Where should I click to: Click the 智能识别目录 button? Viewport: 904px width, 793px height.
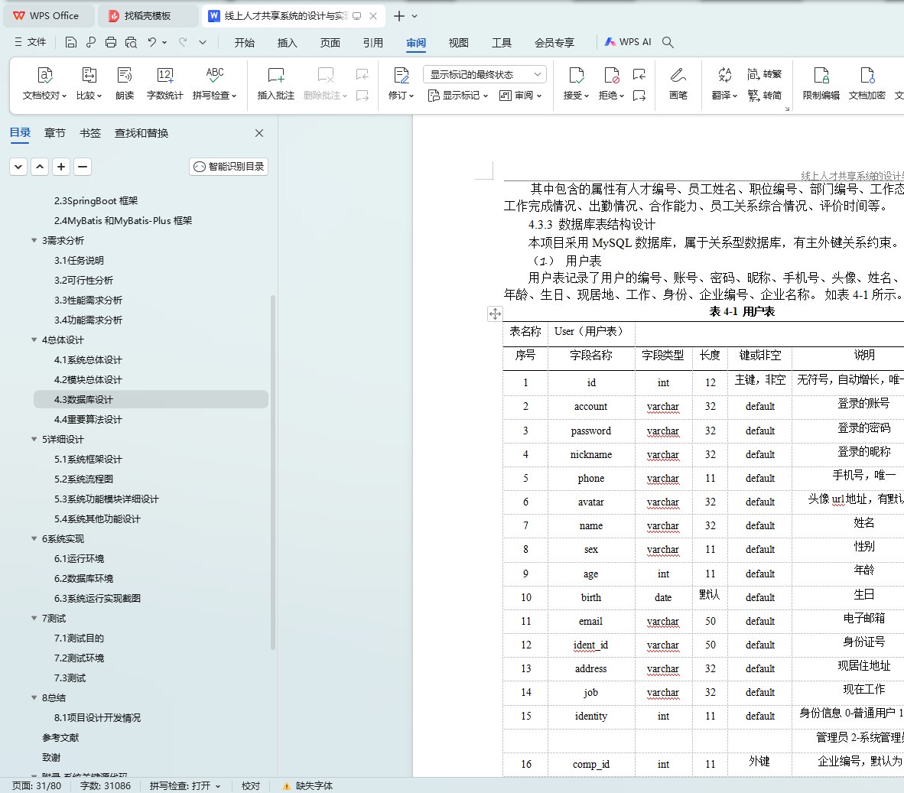229,167
